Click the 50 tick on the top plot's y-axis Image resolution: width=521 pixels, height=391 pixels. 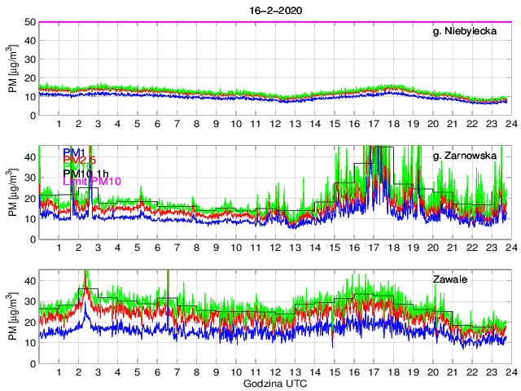click(x=29, y=22)
